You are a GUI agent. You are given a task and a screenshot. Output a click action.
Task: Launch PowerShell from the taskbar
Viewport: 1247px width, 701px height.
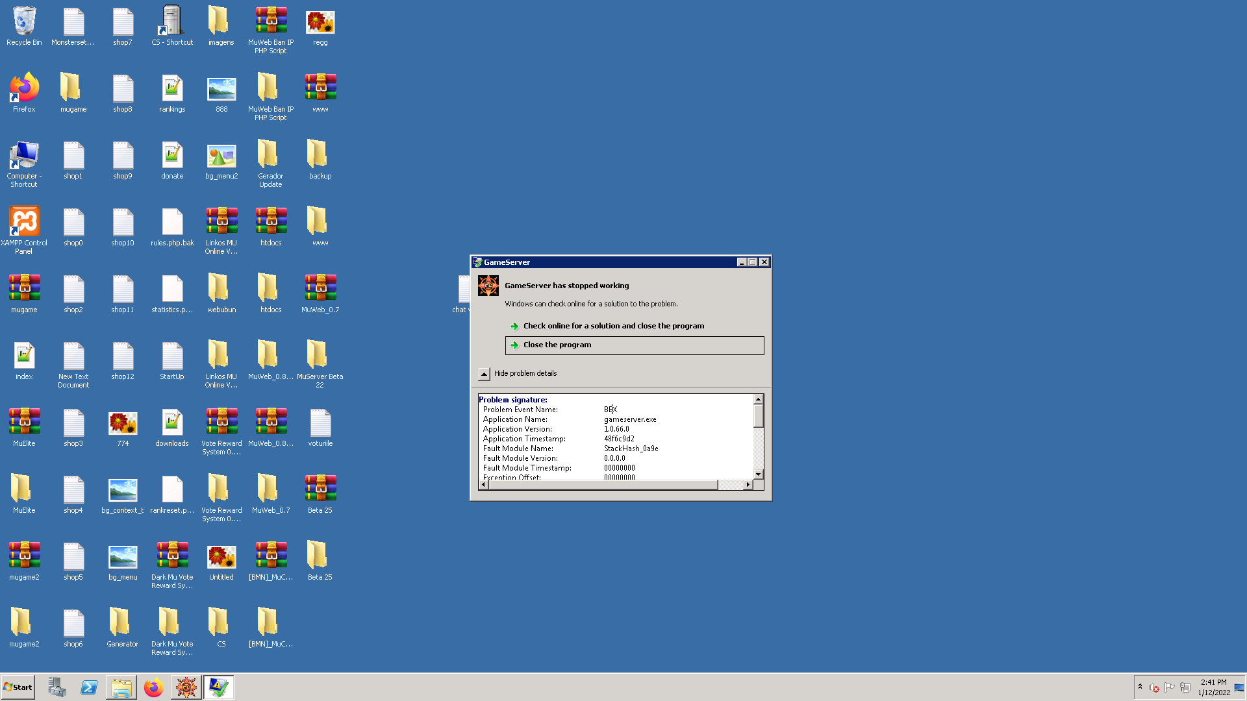click(89, 687)
